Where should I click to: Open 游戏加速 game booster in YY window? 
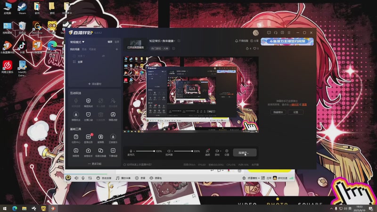click(x=280, y=178)
